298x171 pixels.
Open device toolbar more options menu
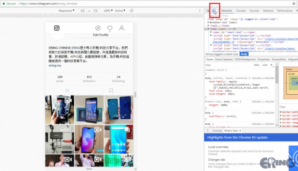(200, 11)
